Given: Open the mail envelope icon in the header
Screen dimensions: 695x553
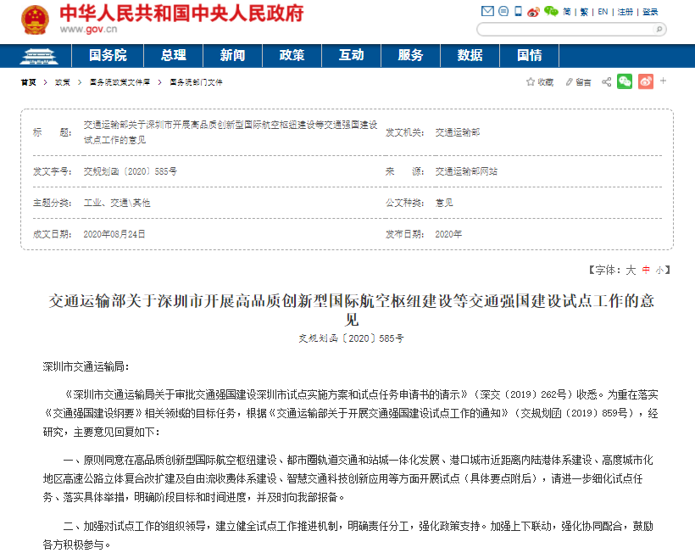Looking at the screenshot, I should tap(486, 11).
